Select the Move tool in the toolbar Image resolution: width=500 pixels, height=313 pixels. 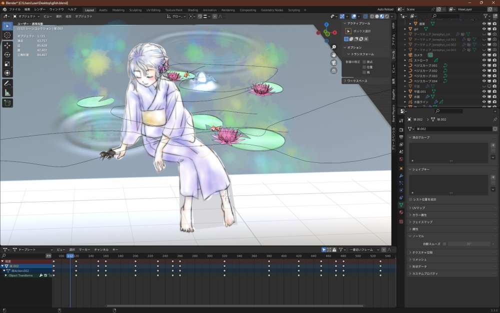(7, 45)
